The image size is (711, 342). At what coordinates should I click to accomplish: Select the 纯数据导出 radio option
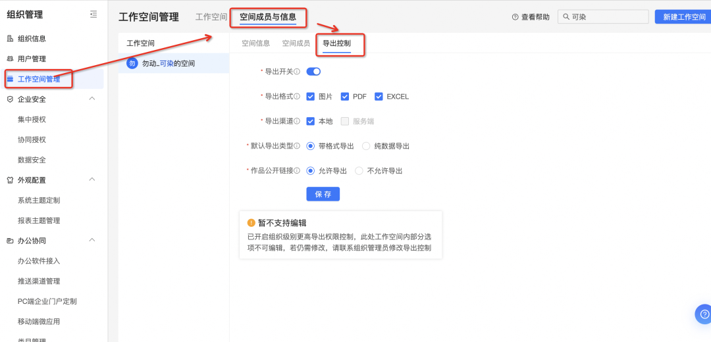pyautogui.click(x=366, y=146)
